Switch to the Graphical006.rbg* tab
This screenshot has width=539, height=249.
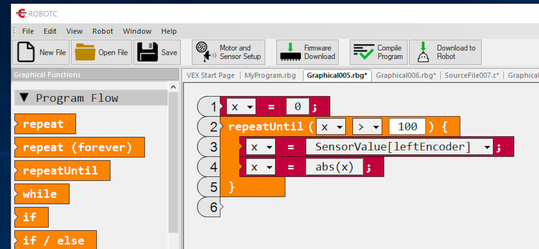pyautogui.click(x=406, y=75)
